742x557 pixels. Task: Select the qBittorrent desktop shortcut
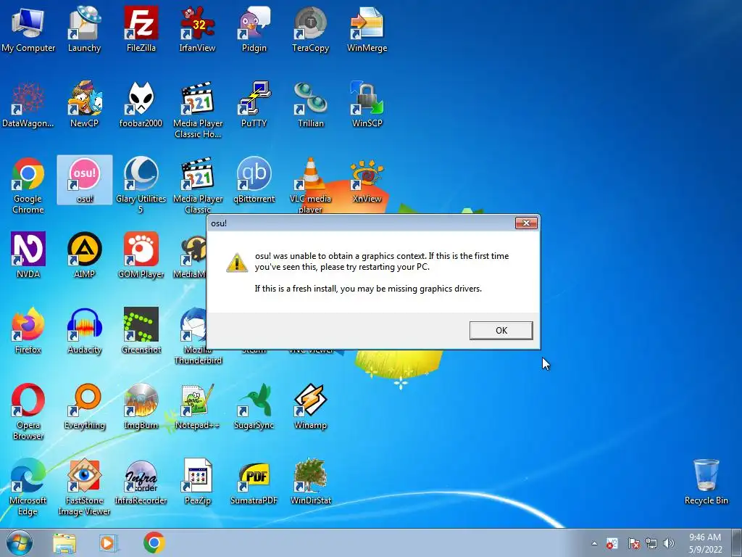coord(254,180)
